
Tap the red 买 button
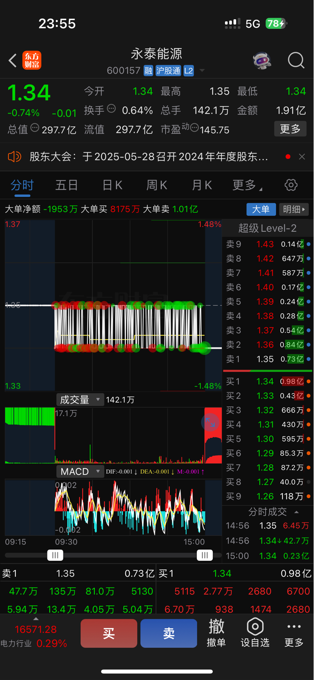(109, 633)
